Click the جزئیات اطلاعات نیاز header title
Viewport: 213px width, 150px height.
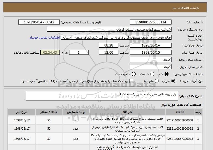tap(186, 8)
